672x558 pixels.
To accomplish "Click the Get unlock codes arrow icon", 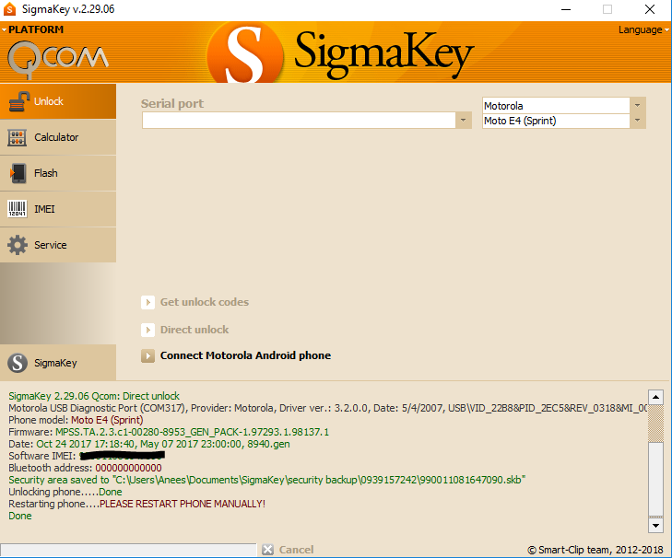I will pyautogui.click(x=147, y=302).
